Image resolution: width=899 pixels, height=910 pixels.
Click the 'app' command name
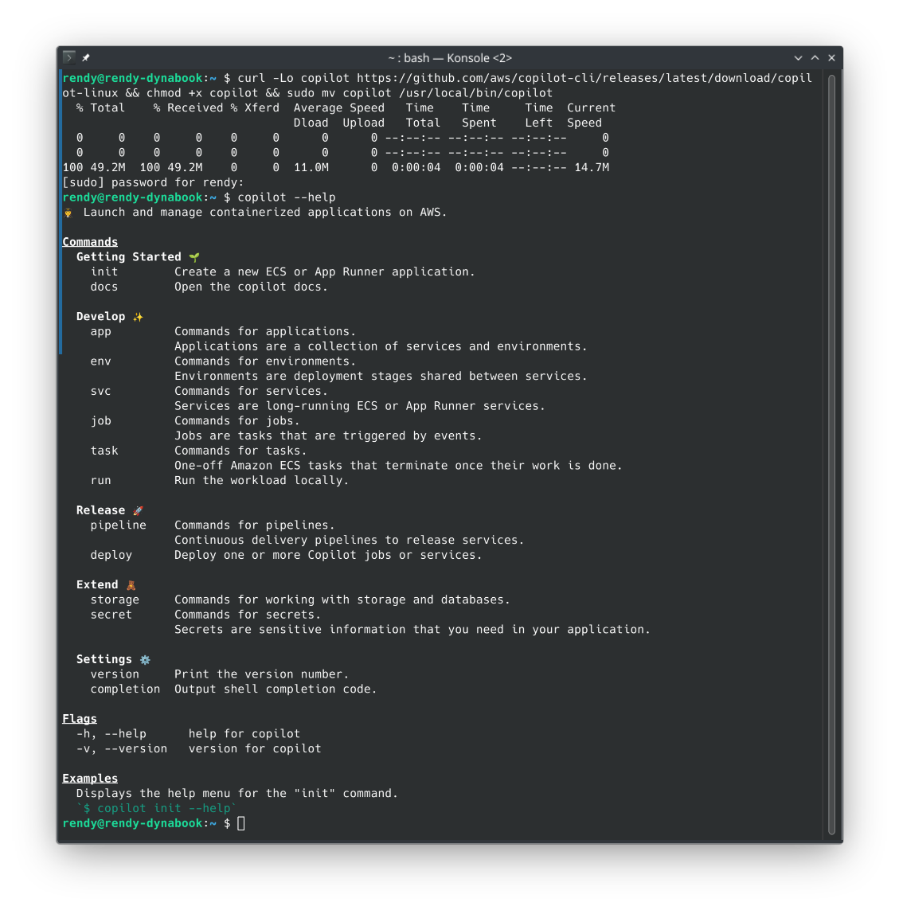(x=100, y=331)
